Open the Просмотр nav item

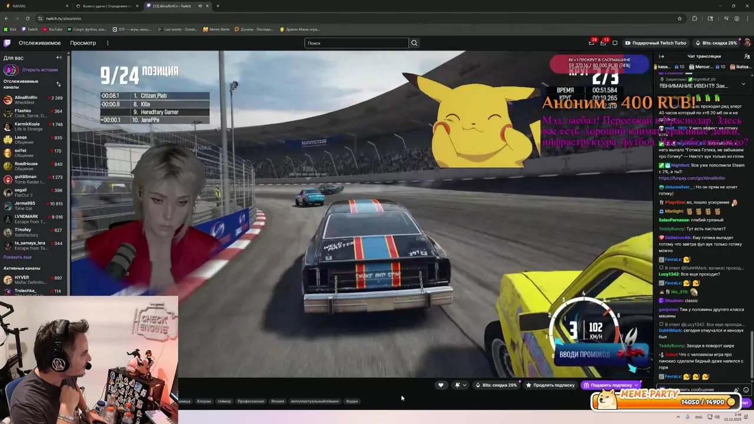click(x=83, y=43)
